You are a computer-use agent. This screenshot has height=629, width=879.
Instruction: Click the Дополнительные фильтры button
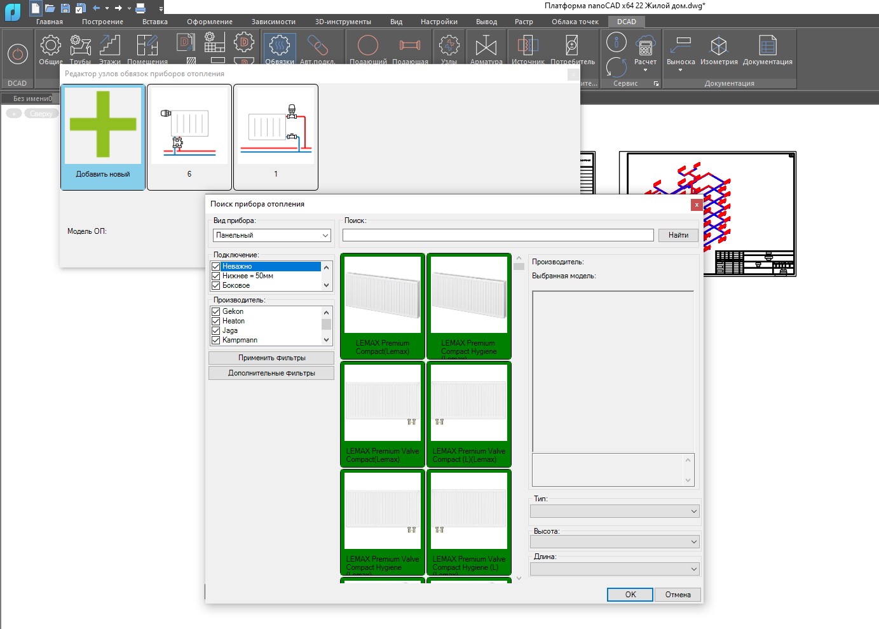pyautogui.click(x=271, y=373)
